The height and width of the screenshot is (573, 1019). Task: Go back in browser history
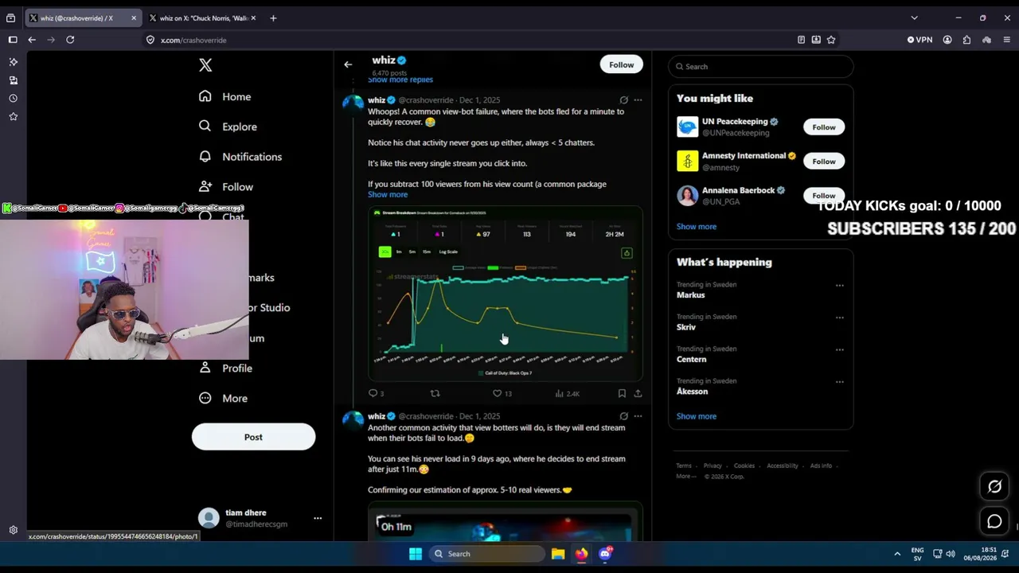point(32,40)
